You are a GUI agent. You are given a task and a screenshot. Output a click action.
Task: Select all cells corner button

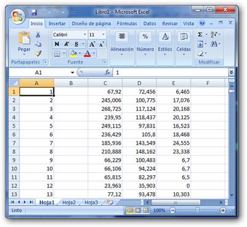[14, 83]
